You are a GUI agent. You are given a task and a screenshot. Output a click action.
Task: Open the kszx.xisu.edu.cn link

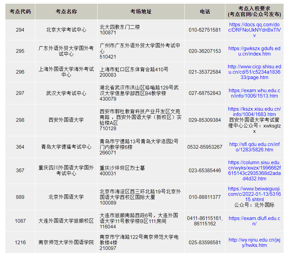[x=254, y=112]
